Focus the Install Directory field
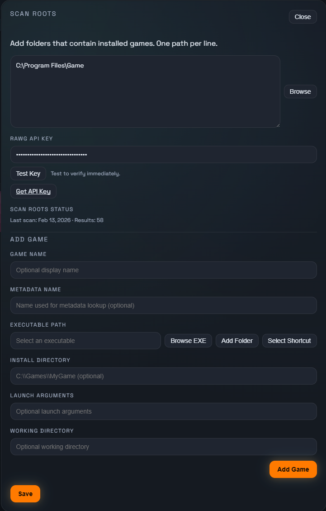 click(x=163, y=376)
